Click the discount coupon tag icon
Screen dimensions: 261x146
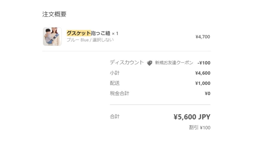click(149, 63)
